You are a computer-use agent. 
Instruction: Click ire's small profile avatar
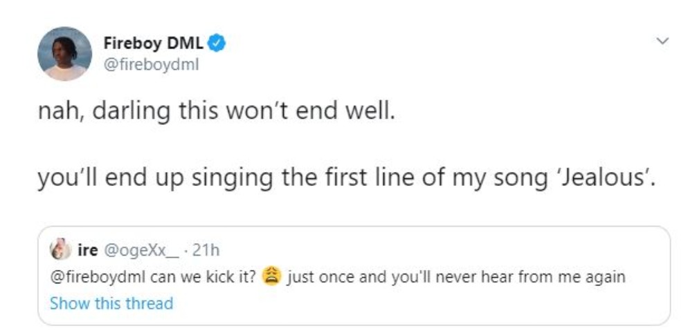point(60,249)
